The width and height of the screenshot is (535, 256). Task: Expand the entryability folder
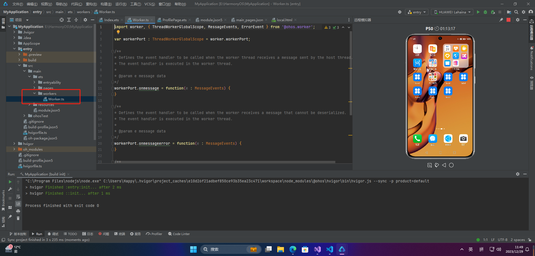point(34,82)
